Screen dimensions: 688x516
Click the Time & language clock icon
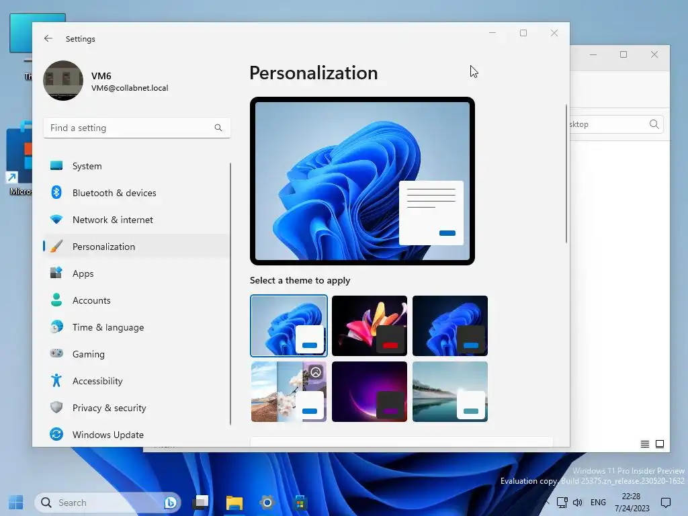tap(56, 327)
